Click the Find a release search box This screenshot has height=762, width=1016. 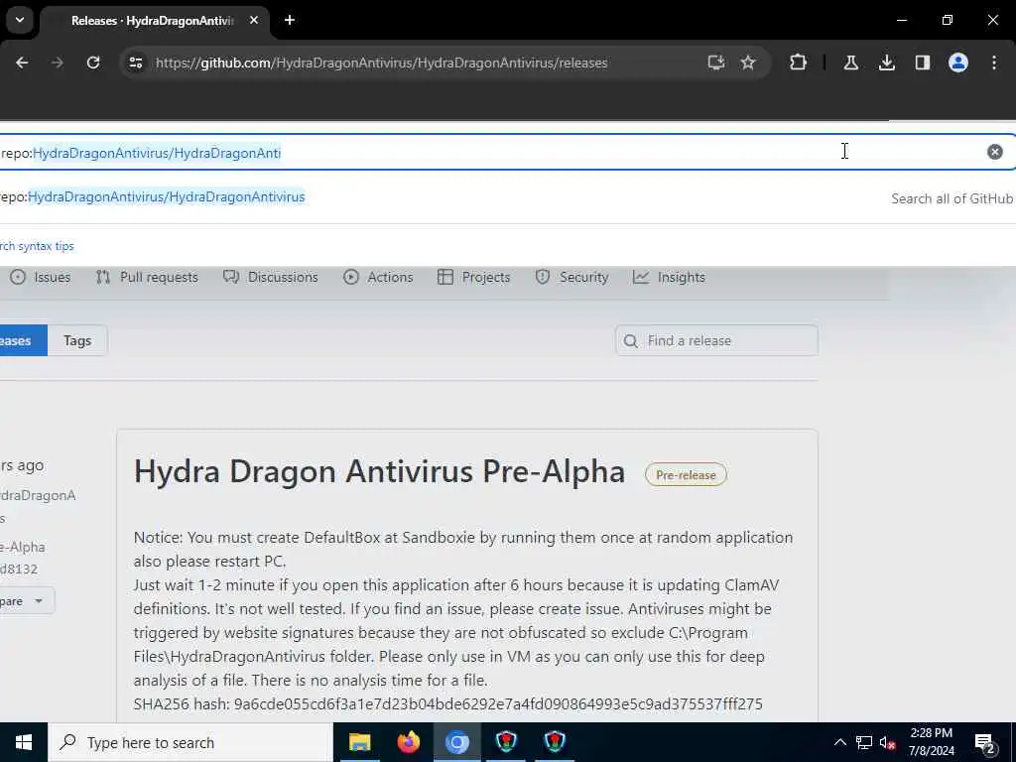[x=716, y=341]
